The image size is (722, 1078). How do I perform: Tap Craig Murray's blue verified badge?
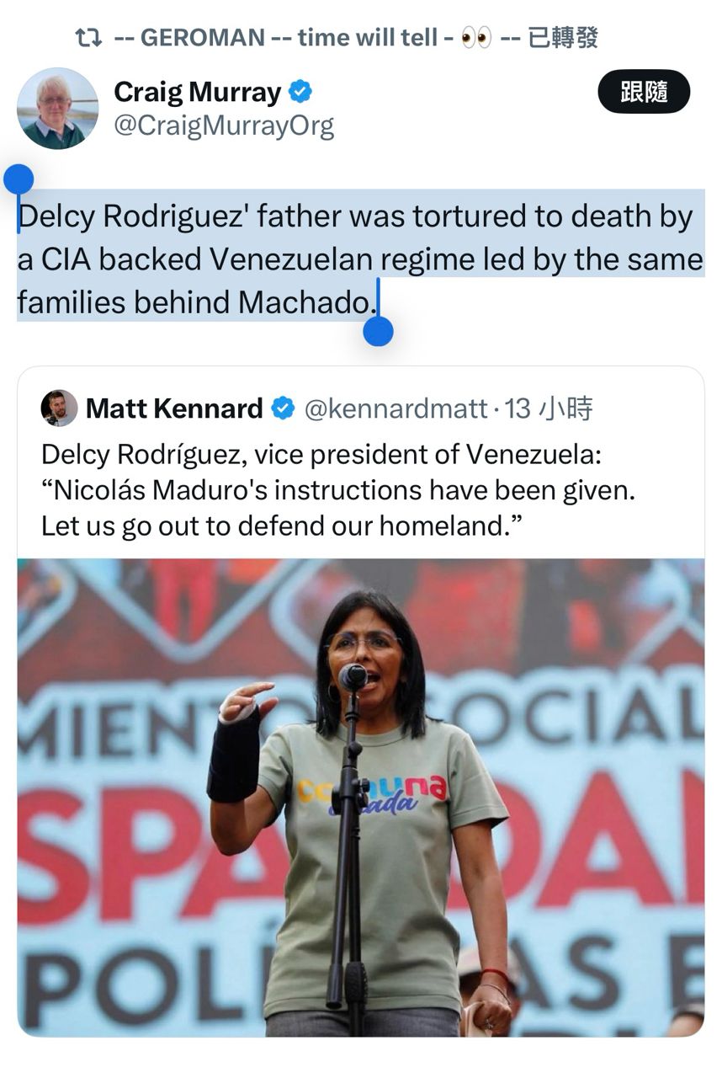(300, 91)
